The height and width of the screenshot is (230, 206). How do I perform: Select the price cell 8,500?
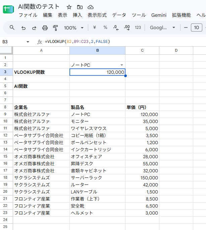click(x=142, y=199)
